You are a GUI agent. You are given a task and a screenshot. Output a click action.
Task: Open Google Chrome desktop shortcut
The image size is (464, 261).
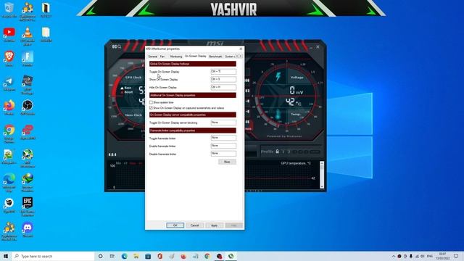(x=9, y=133)
